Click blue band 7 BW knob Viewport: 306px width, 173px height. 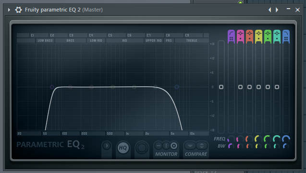(x=286, y=146)
